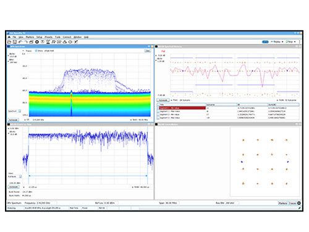Click the blue Preset button on toolbar

pyautogui.click(x=265, y=42)
